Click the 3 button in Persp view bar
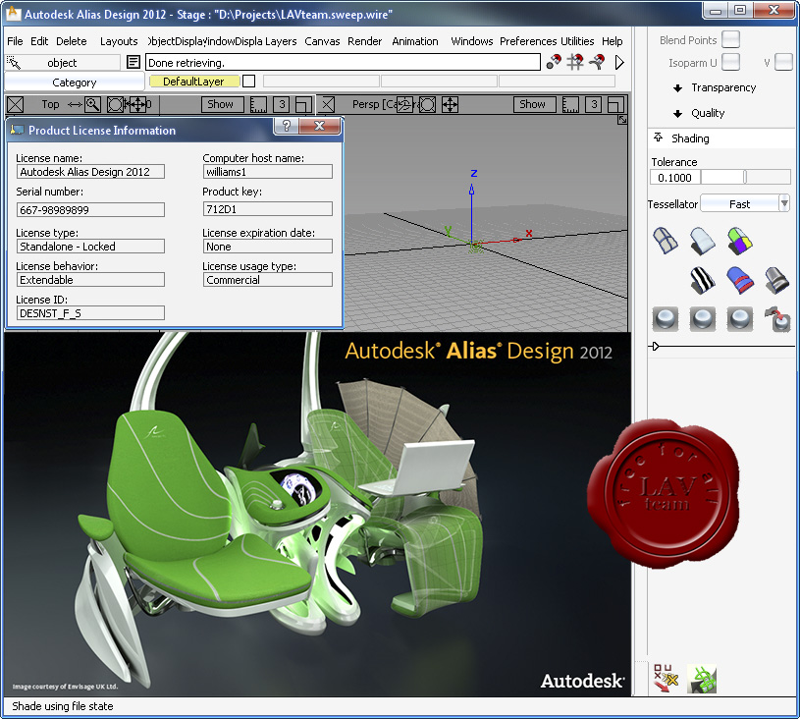The height and width of the screenshot is (719, 800). coord(594,105)
